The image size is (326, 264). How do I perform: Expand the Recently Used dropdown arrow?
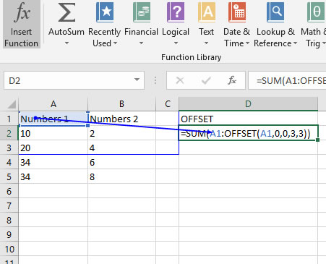click(115, 43)
